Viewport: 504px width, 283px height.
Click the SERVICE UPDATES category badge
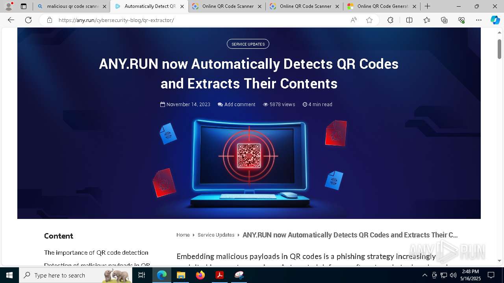[x=248, y=44]
